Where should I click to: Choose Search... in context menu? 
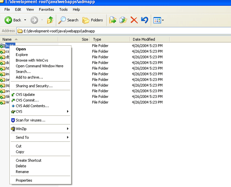(x=40, y=72)
